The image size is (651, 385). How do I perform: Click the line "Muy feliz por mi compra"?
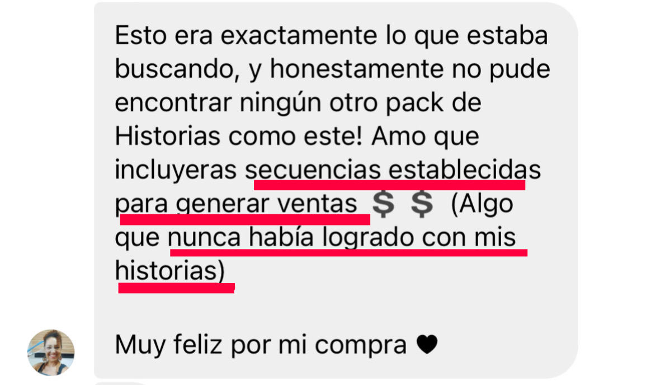pos(261,345)
